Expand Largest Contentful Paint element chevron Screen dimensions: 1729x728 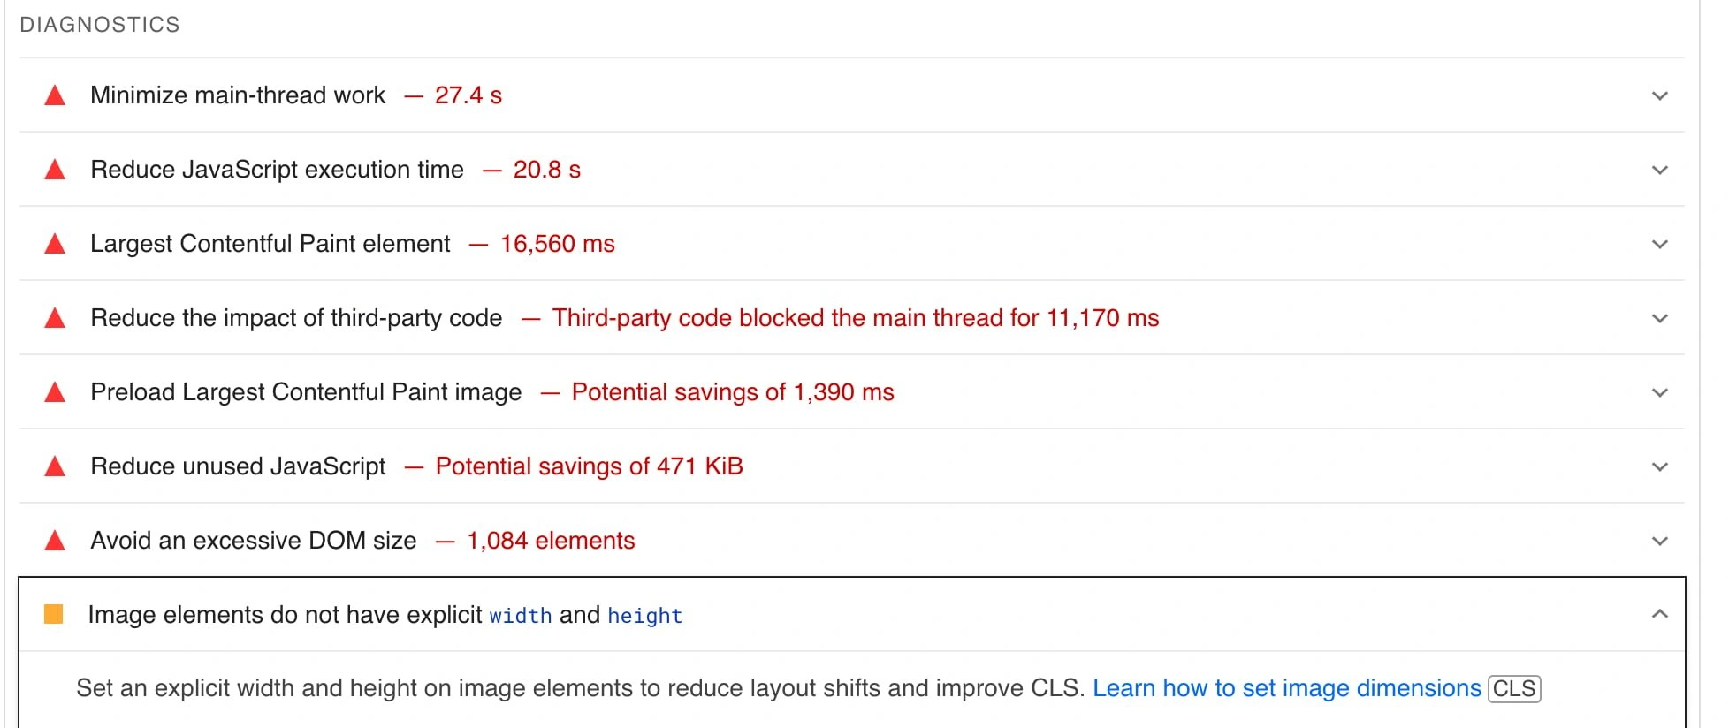pos(1659,244)
